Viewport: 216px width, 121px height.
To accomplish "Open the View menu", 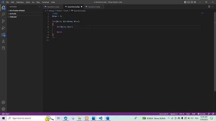I will coord(28,2).
